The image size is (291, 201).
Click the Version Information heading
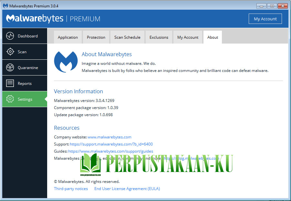[78, 91]
